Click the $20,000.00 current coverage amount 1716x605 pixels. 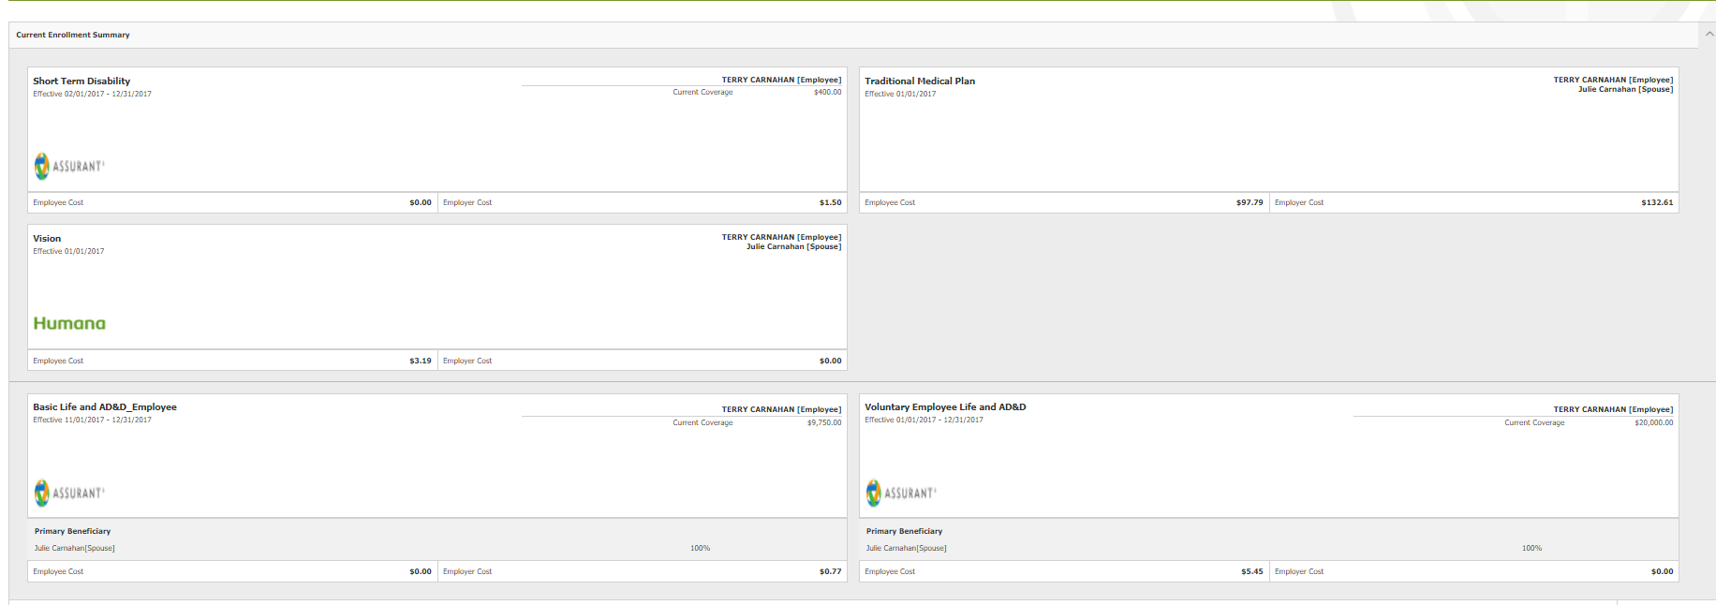pos(1653,423)
